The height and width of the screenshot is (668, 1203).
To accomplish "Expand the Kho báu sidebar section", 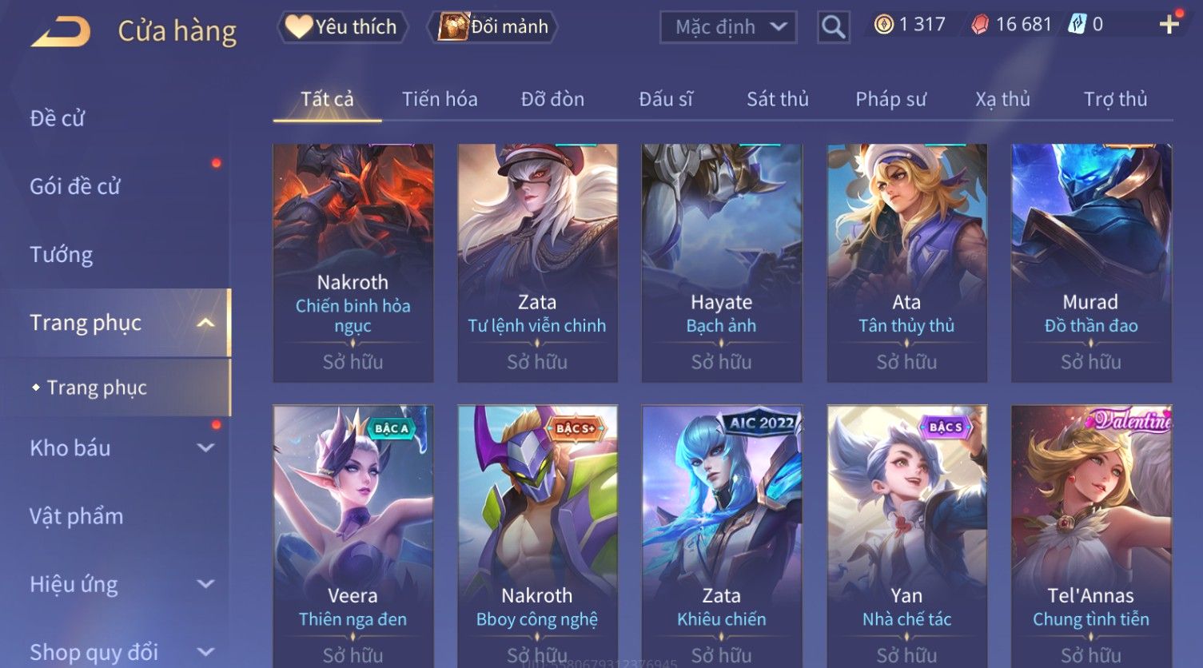I will 205,448.
